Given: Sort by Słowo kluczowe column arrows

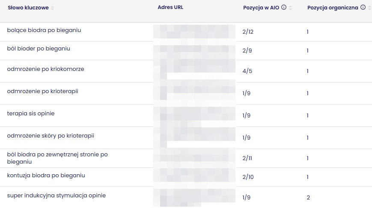Looking at the screenshot, I should pos(52,8).
